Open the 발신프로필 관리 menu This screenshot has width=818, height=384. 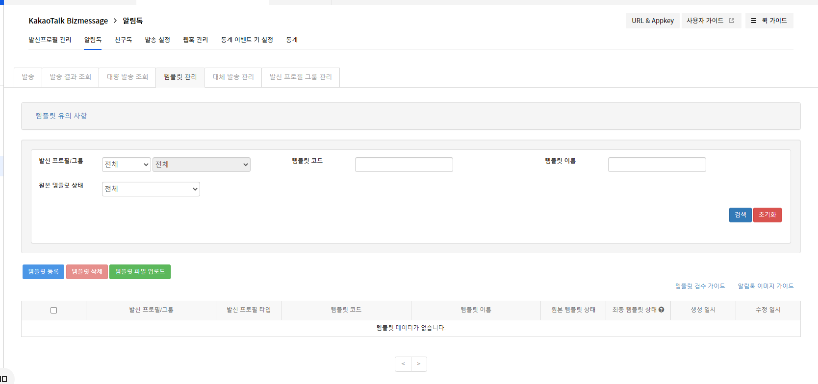point(50,40)
